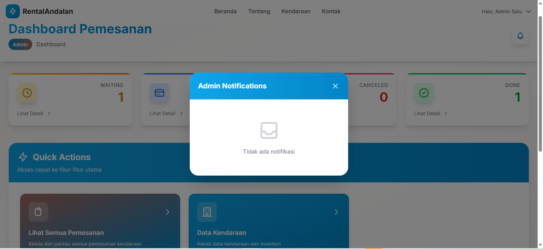This screenshot has width=543, height=249.
Task: Open notifications with the bell icon
Action: coord(520,36)
